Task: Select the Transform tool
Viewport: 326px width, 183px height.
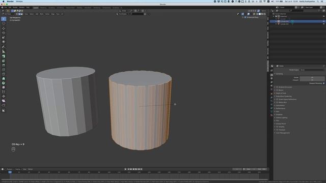Action: tap(4, 42)
